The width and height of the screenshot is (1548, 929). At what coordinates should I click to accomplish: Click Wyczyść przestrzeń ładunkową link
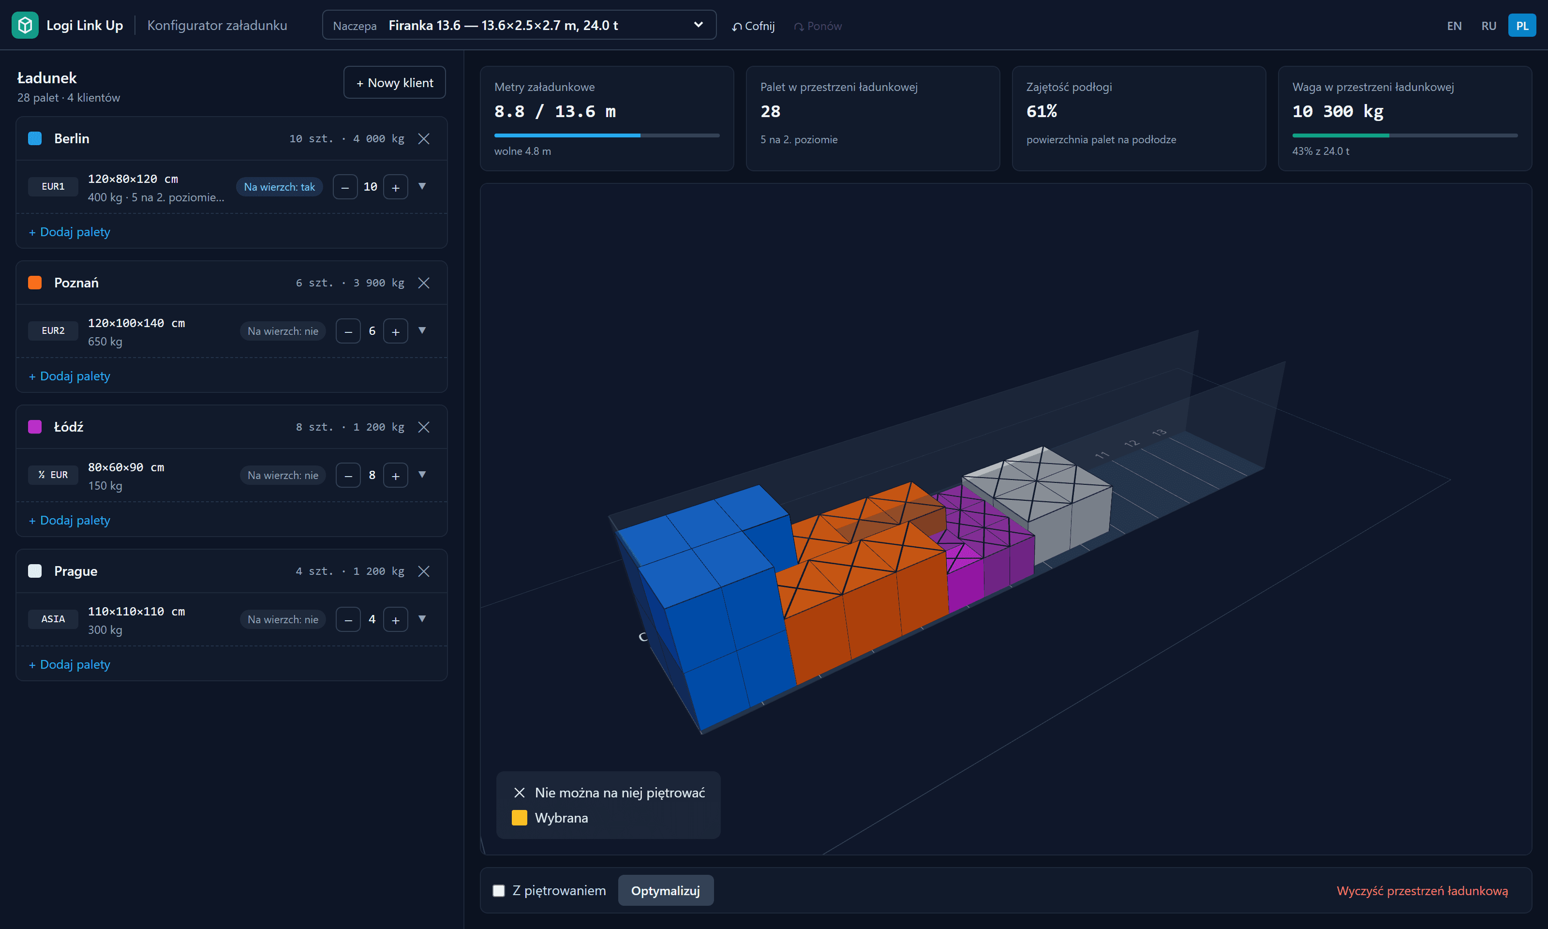click(1422, 891)
